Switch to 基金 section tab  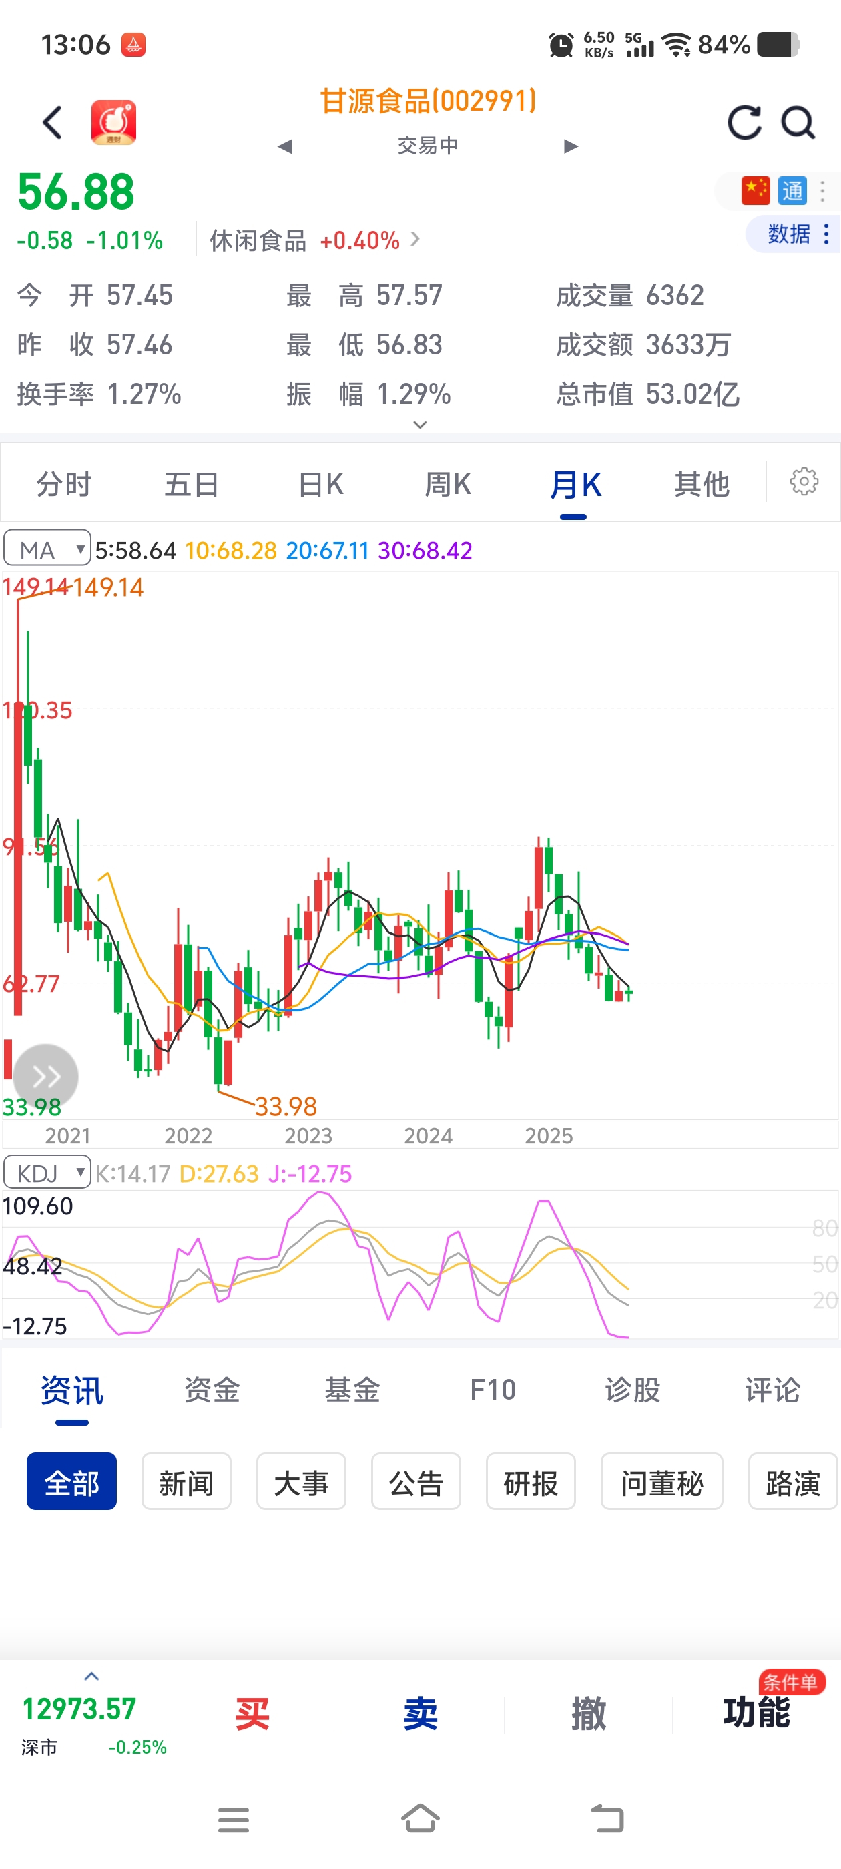tap(352, 1390)
